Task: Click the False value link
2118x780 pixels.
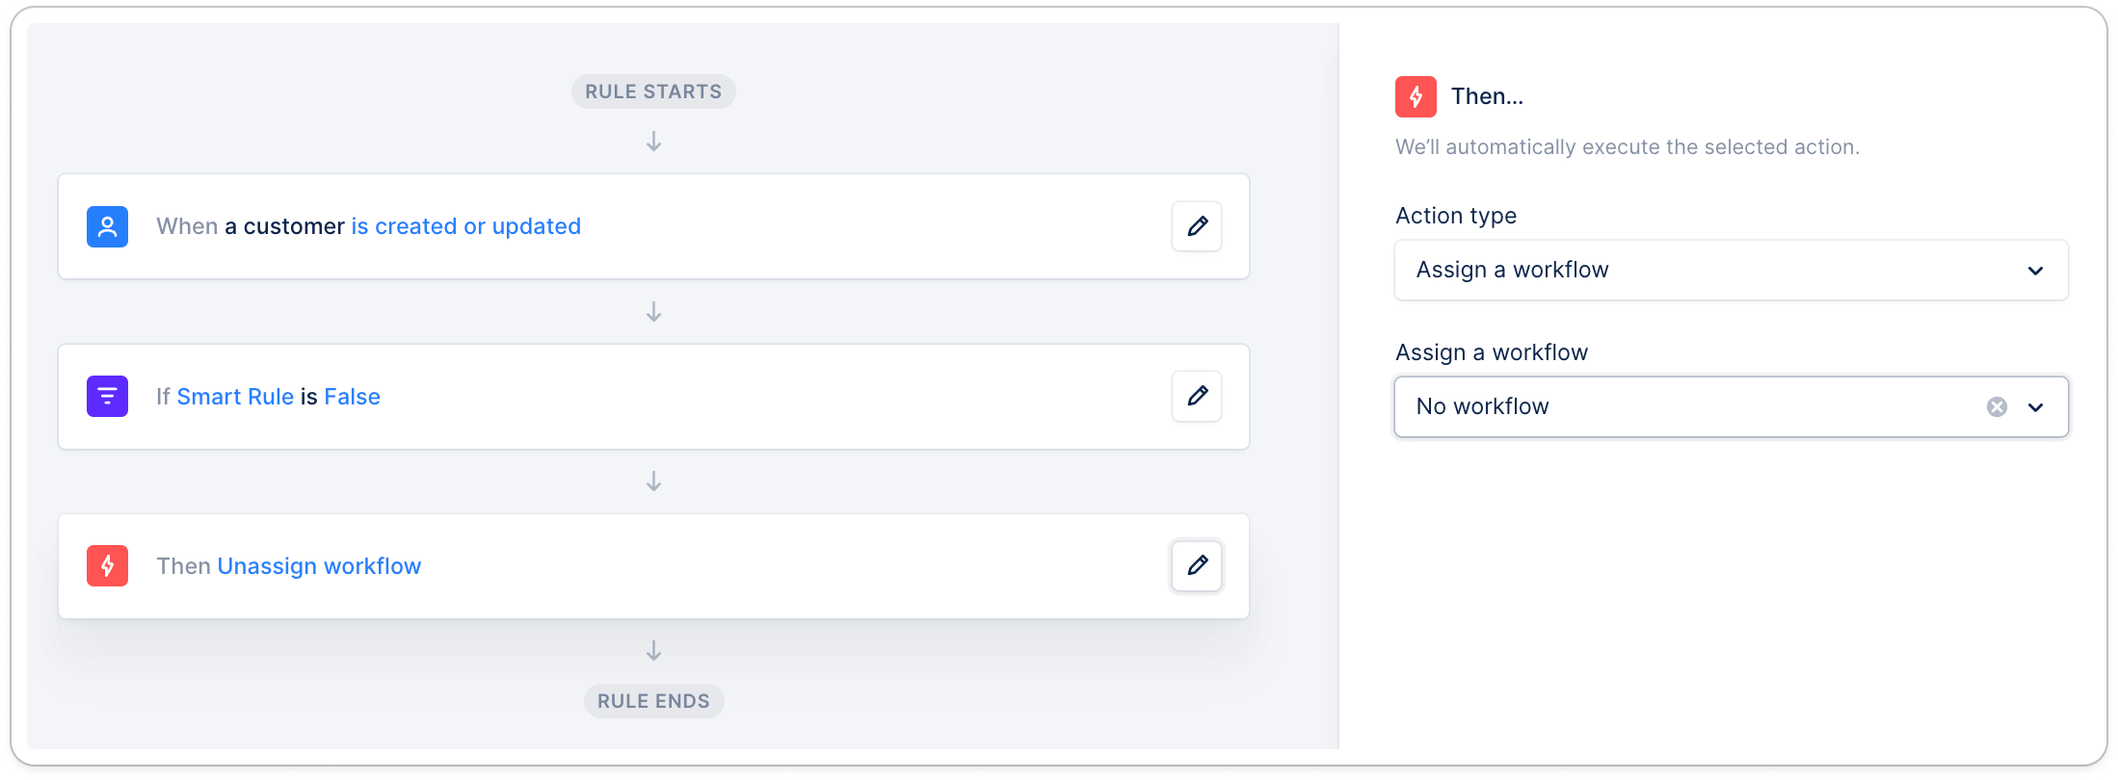Action: tap(352, 397)
